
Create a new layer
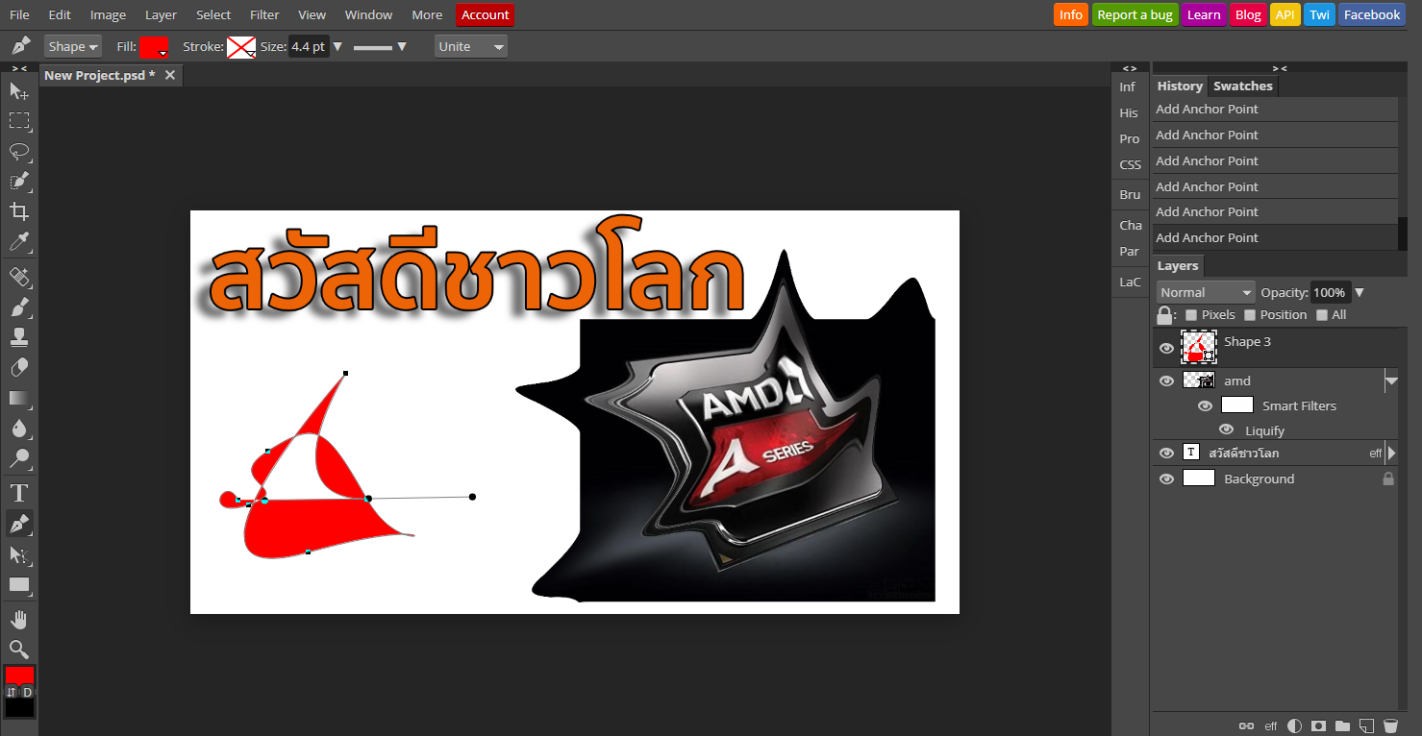pyautogui.click(x=1366, y=726)
